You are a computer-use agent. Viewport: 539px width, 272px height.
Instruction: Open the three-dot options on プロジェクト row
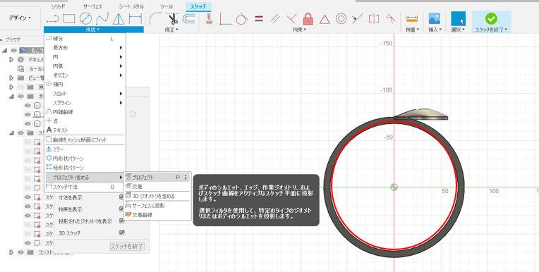186,178
